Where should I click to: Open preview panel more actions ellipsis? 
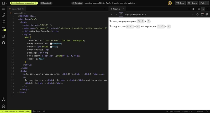[x=207, y=9]
